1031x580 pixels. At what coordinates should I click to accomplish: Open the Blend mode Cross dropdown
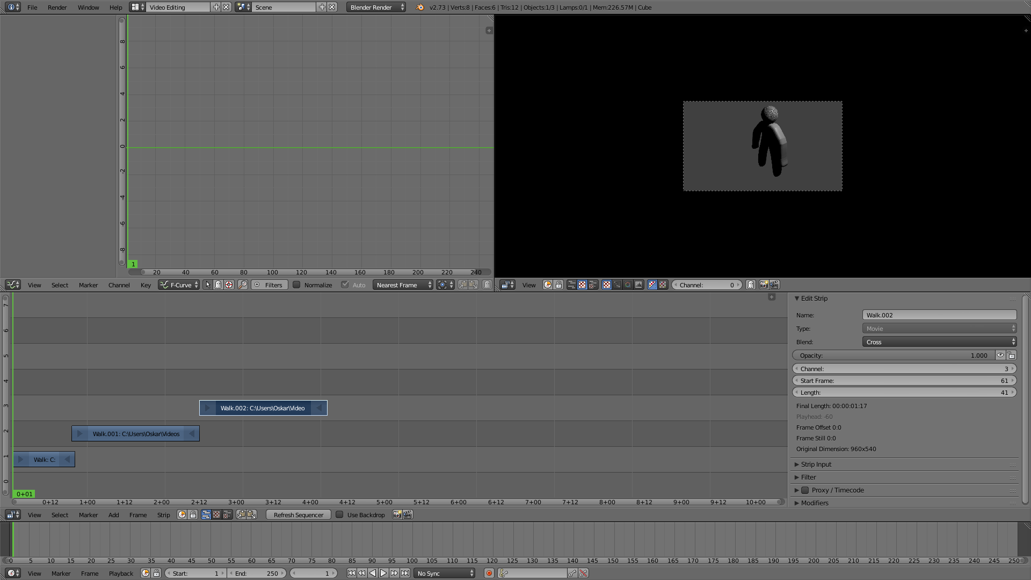point(939,342)
